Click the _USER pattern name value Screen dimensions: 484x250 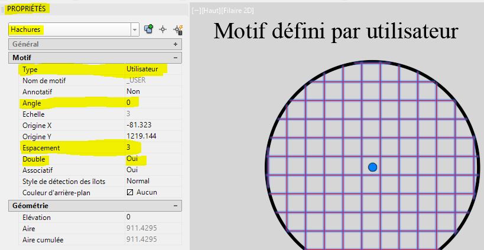[x=136, y=80]
